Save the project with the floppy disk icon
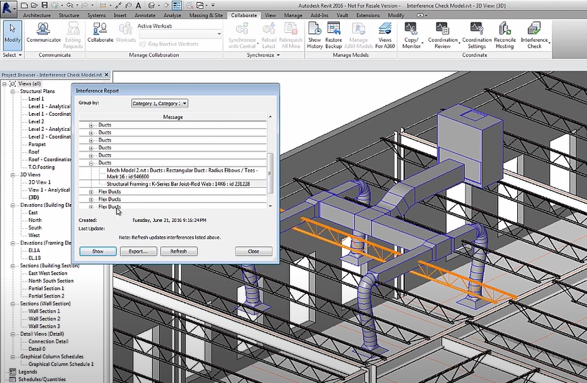This screenshot has width=587, height=383. 44,5
